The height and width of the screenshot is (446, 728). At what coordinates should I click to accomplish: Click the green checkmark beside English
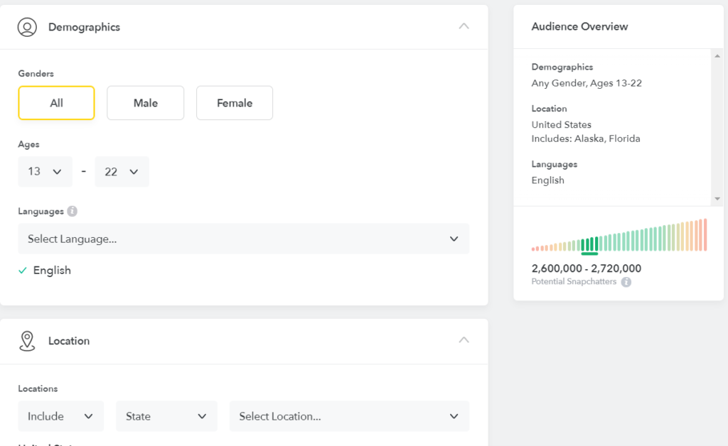click(x=23, y=271)
